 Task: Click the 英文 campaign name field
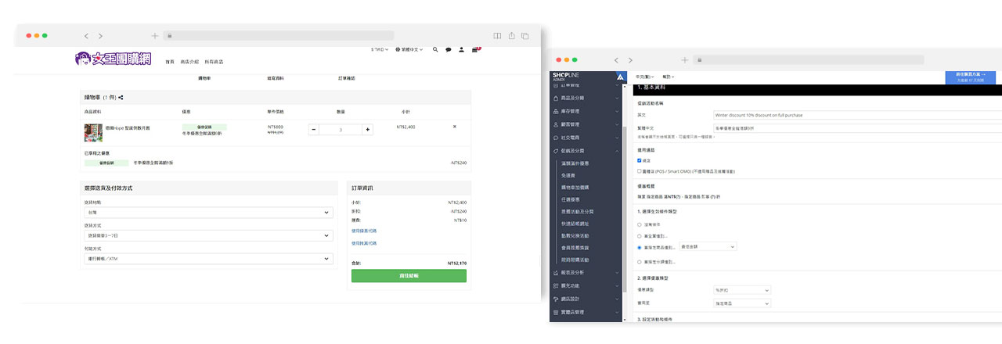click(x=858, y=115)
